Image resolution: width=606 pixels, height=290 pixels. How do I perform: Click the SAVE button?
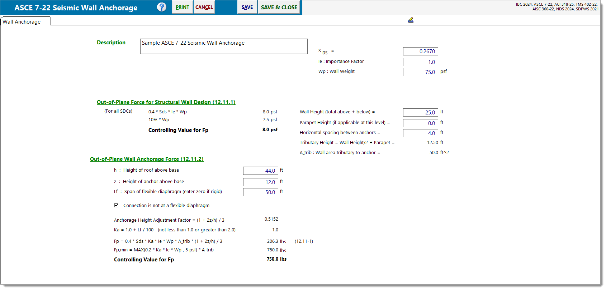[247, 7]
